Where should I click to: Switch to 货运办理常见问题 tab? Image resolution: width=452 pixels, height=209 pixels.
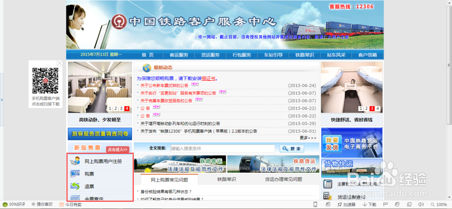[x=284, y=179]
